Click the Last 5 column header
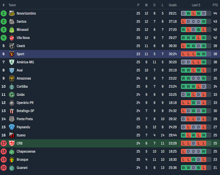The height and width of the screenshot is (175, 220). point(196,5)
